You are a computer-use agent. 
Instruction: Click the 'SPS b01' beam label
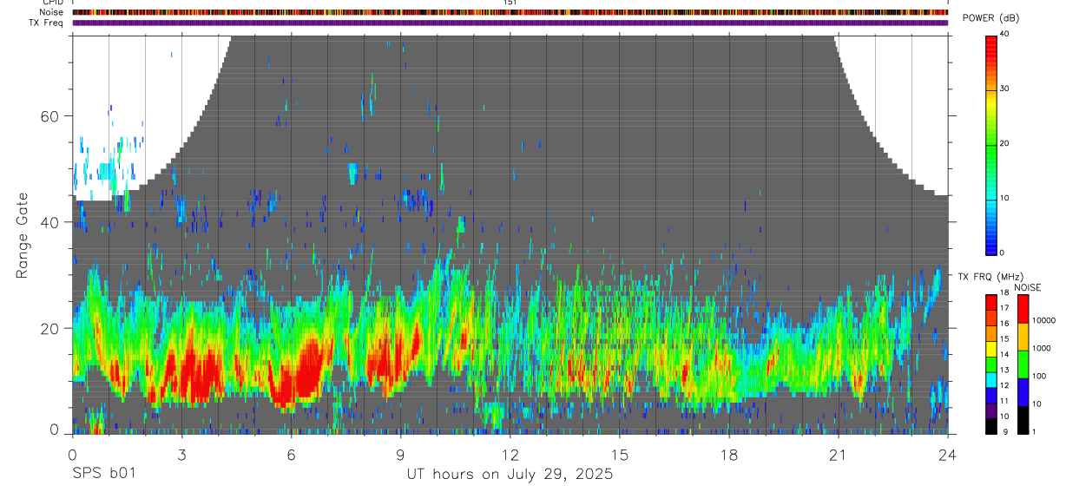pos(103,475)
